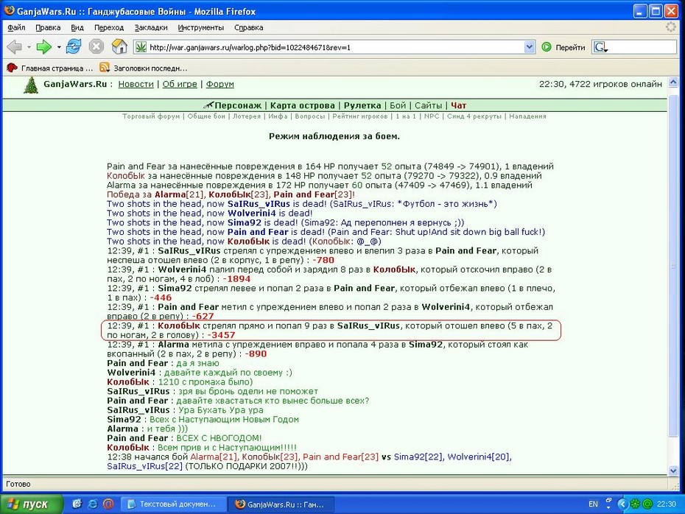Expand hidden tray icons arrow
The height and width of the screenshot is (514, 685).
pyautogui.click(x=622, y=504)
